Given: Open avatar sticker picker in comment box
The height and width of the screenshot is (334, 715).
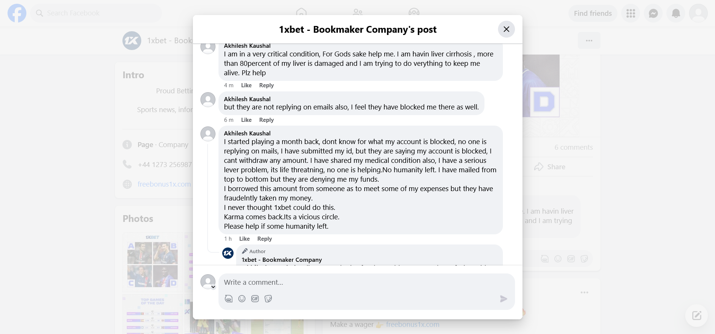Looking at the screenshot, I should [x=229, y=299].
